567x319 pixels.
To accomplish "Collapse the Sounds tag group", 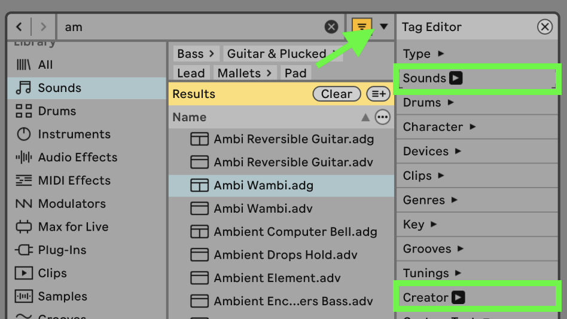I will click(x=456, y=78).
